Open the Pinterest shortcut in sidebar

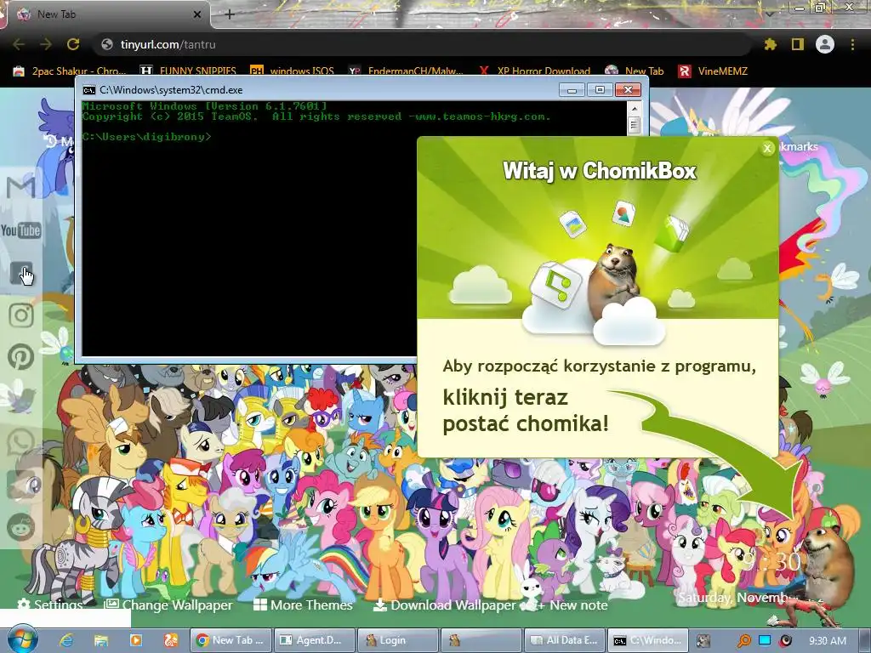point(21,356)
